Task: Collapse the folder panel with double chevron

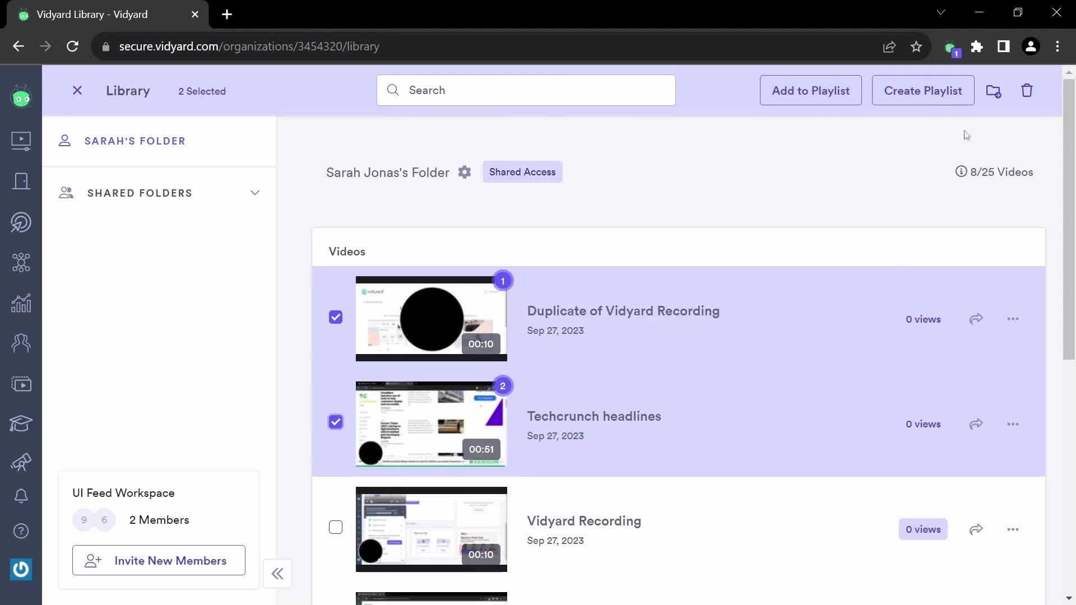Action: (277, 574)
